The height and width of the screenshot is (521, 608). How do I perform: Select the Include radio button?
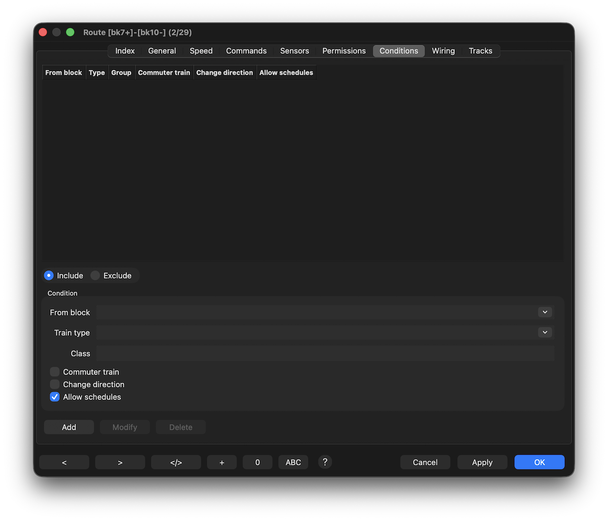tap(49, 276)
